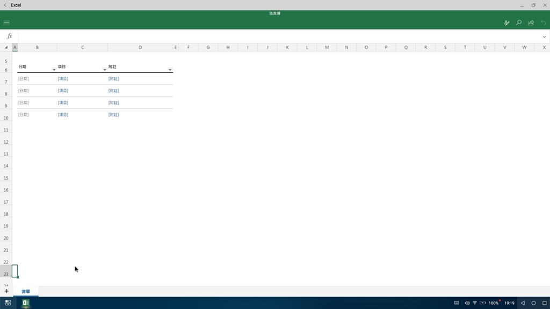Open the taskbar start/apps grid icon
Viewport: 550px width, 309px height.
8,303
